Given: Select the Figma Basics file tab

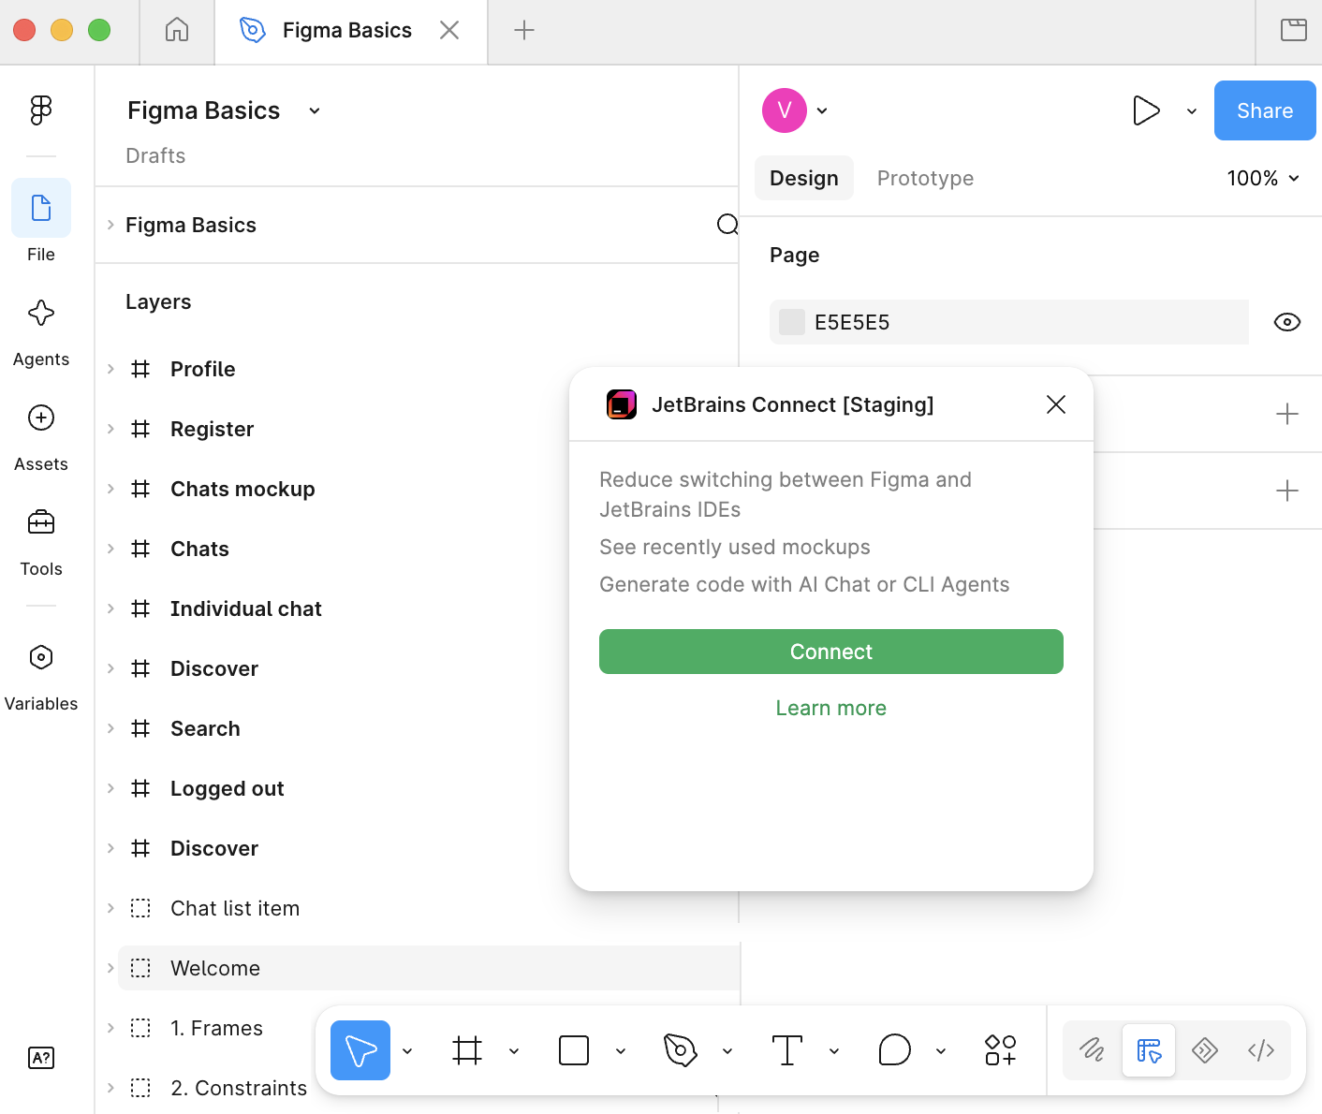Looking at the screenshot, I should 351,30.
